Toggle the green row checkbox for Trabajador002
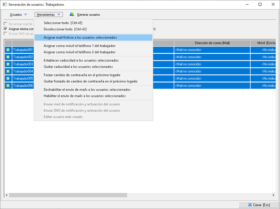Image resolution: width=280 pixels, height=209 pixels. [8, 57]
